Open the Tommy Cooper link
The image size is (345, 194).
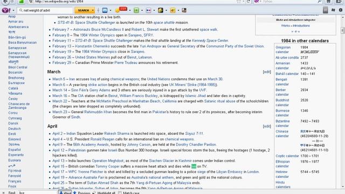107,167
